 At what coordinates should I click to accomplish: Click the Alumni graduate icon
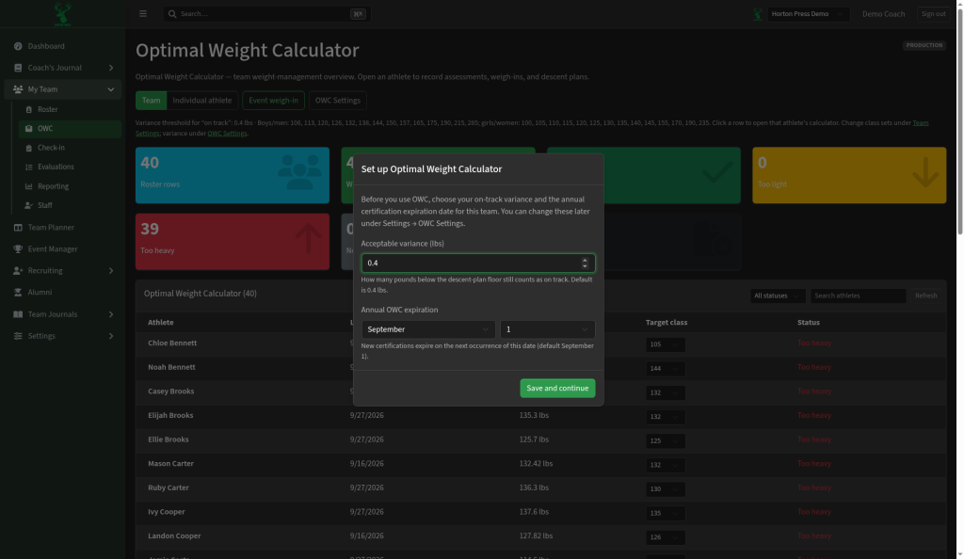click(18, 293)
